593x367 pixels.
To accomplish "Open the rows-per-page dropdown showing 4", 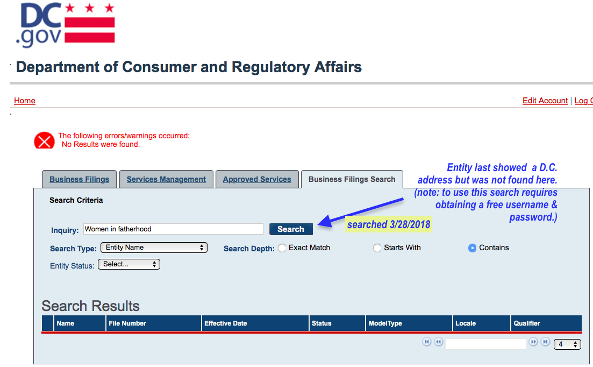I will click(x=567, y=344).
